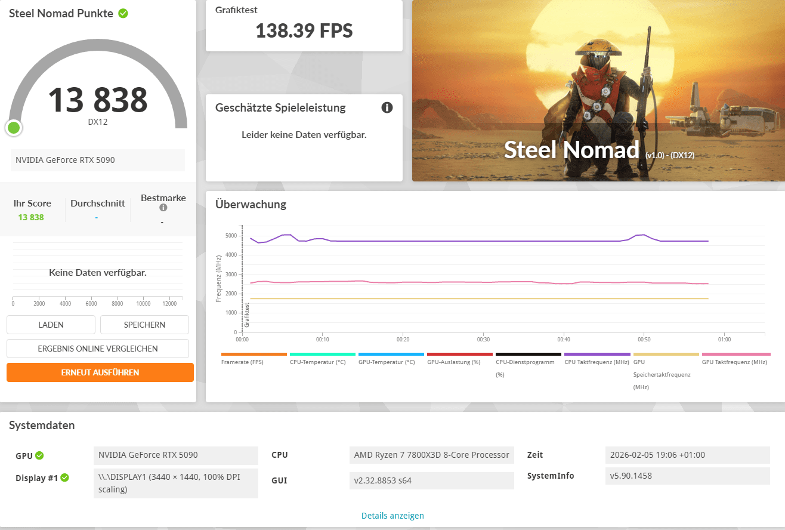This screenshot has height=530, width=785.
Task: Click the LADEN button
Action: click(x=51, y=325)
